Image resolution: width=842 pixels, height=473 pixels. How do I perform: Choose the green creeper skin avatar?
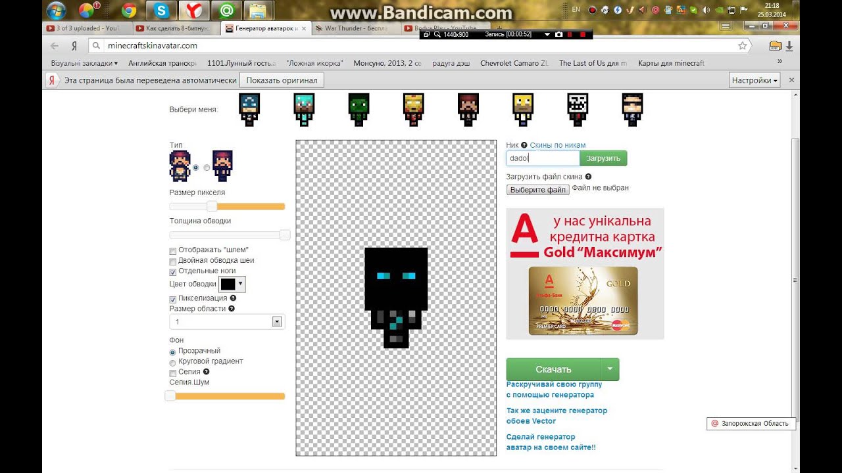point(359,110)
